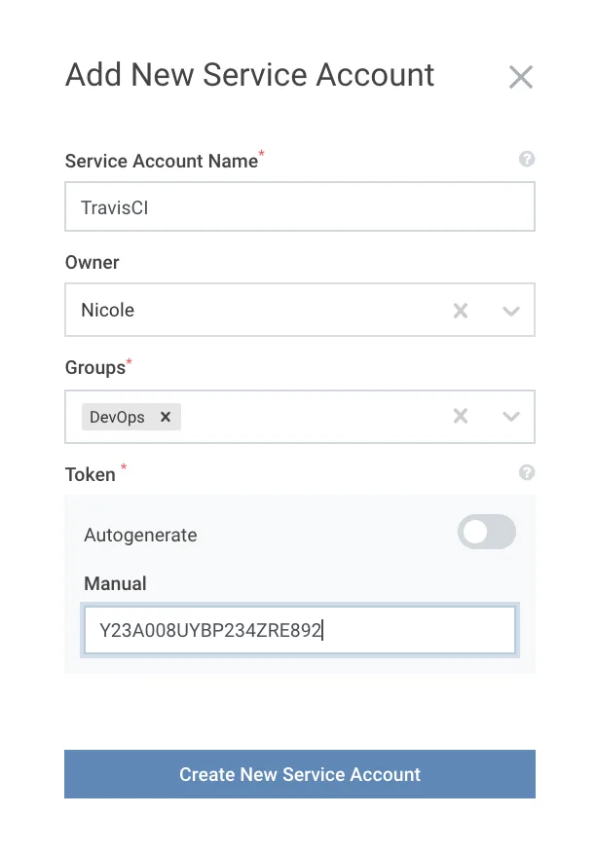Open the Groups dropdown list
Image resolution: width=596 pixels, height=853 pixels.
(510, 416)
